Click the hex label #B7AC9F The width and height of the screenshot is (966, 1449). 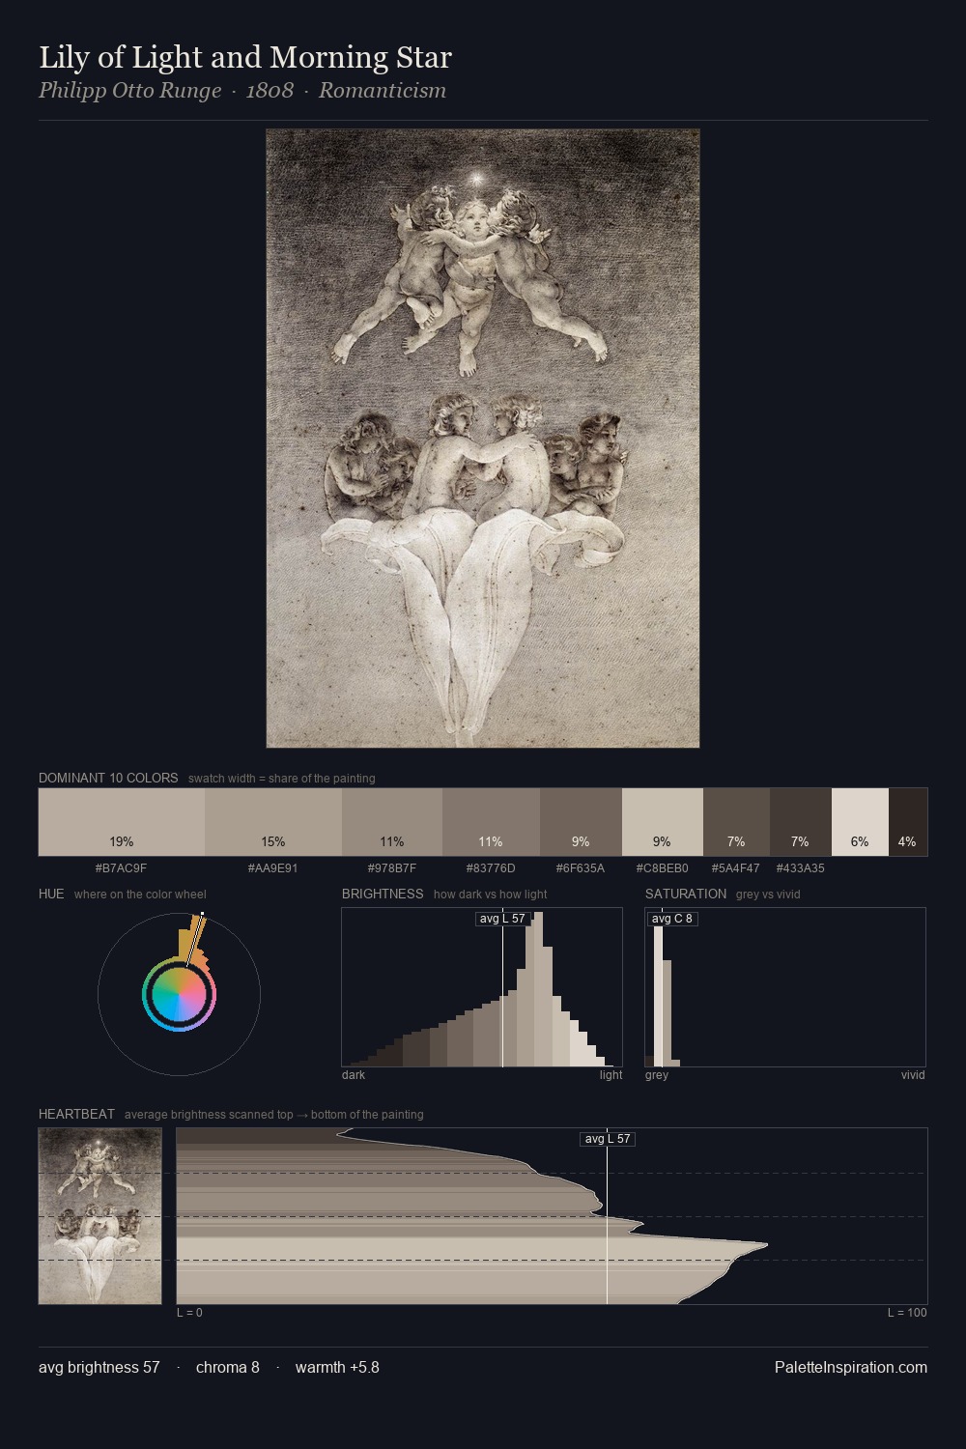point(122,868)
